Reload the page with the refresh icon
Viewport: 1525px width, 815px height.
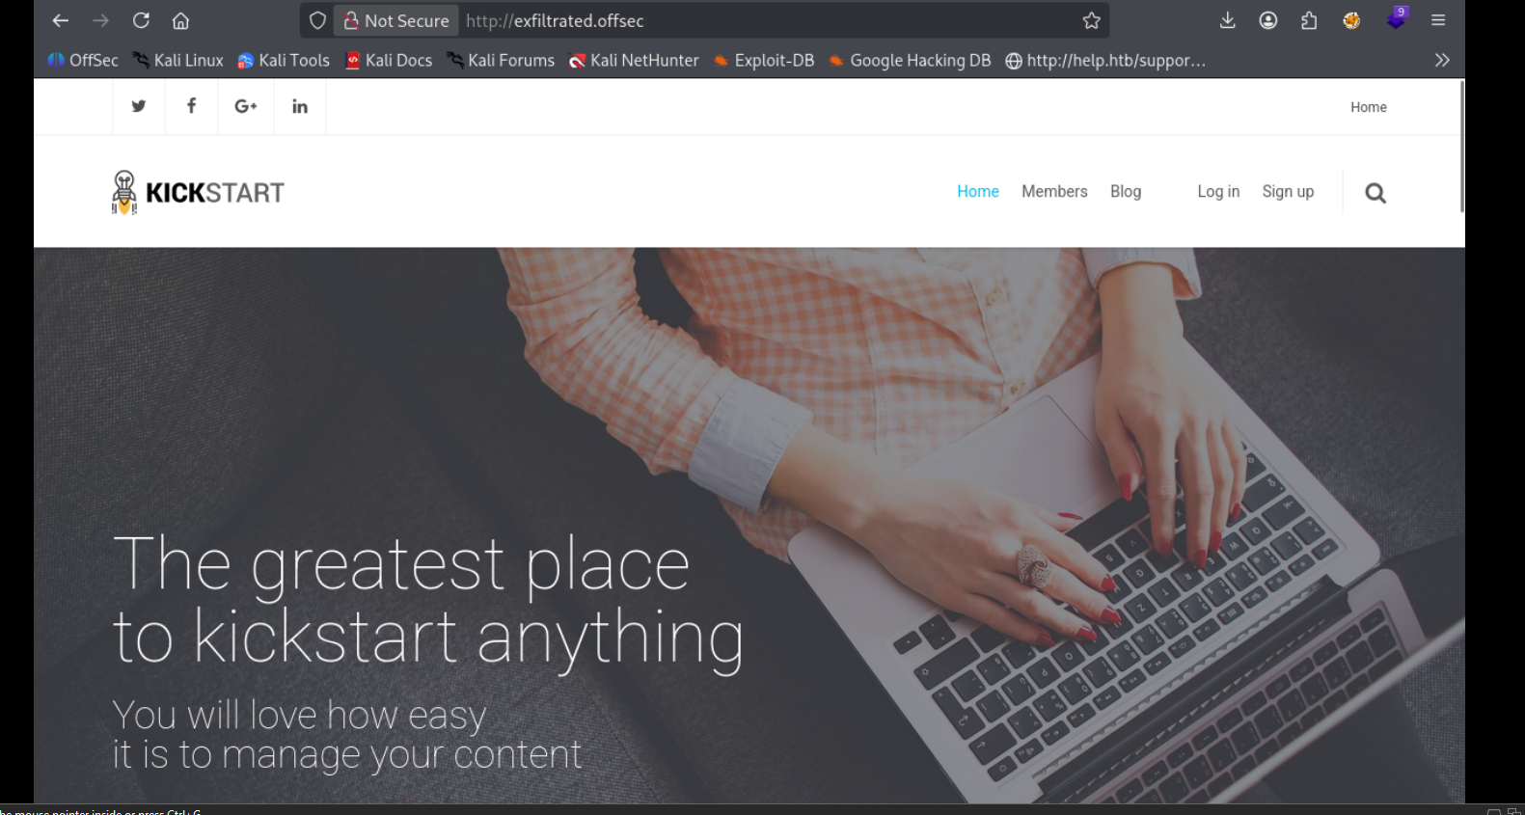[141, 20]
